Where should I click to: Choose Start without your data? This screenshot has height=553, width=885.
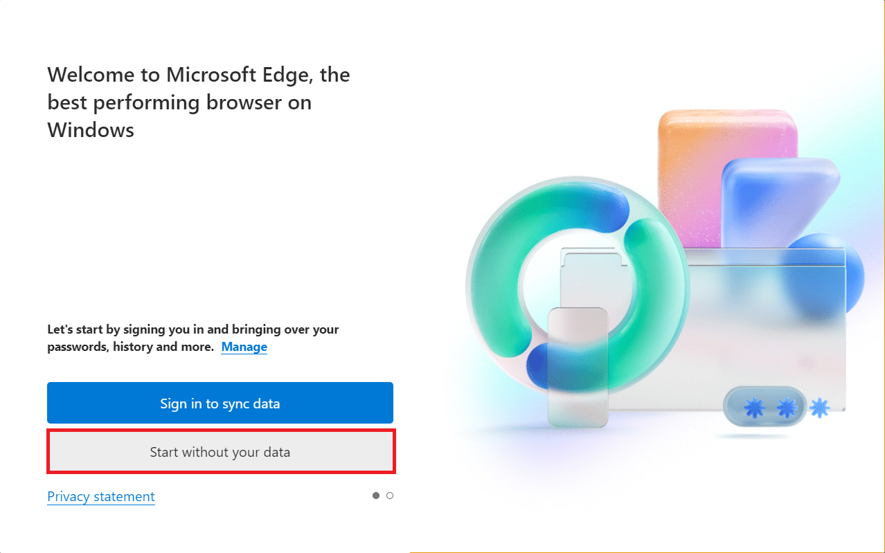pyautogui.click(x=220, y=453)
